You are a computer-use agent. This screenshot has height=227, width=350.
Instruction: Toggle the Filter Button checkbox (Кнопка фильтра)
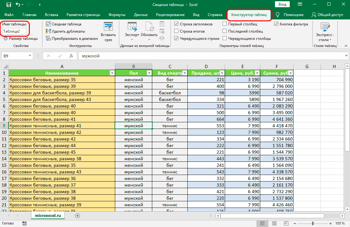click(276, 24)
